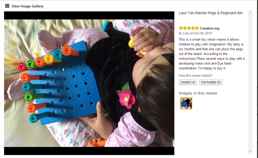This screenshot has width=258, height=158.
Task: Click the fourth gold rating star
Action: (193, 28)
